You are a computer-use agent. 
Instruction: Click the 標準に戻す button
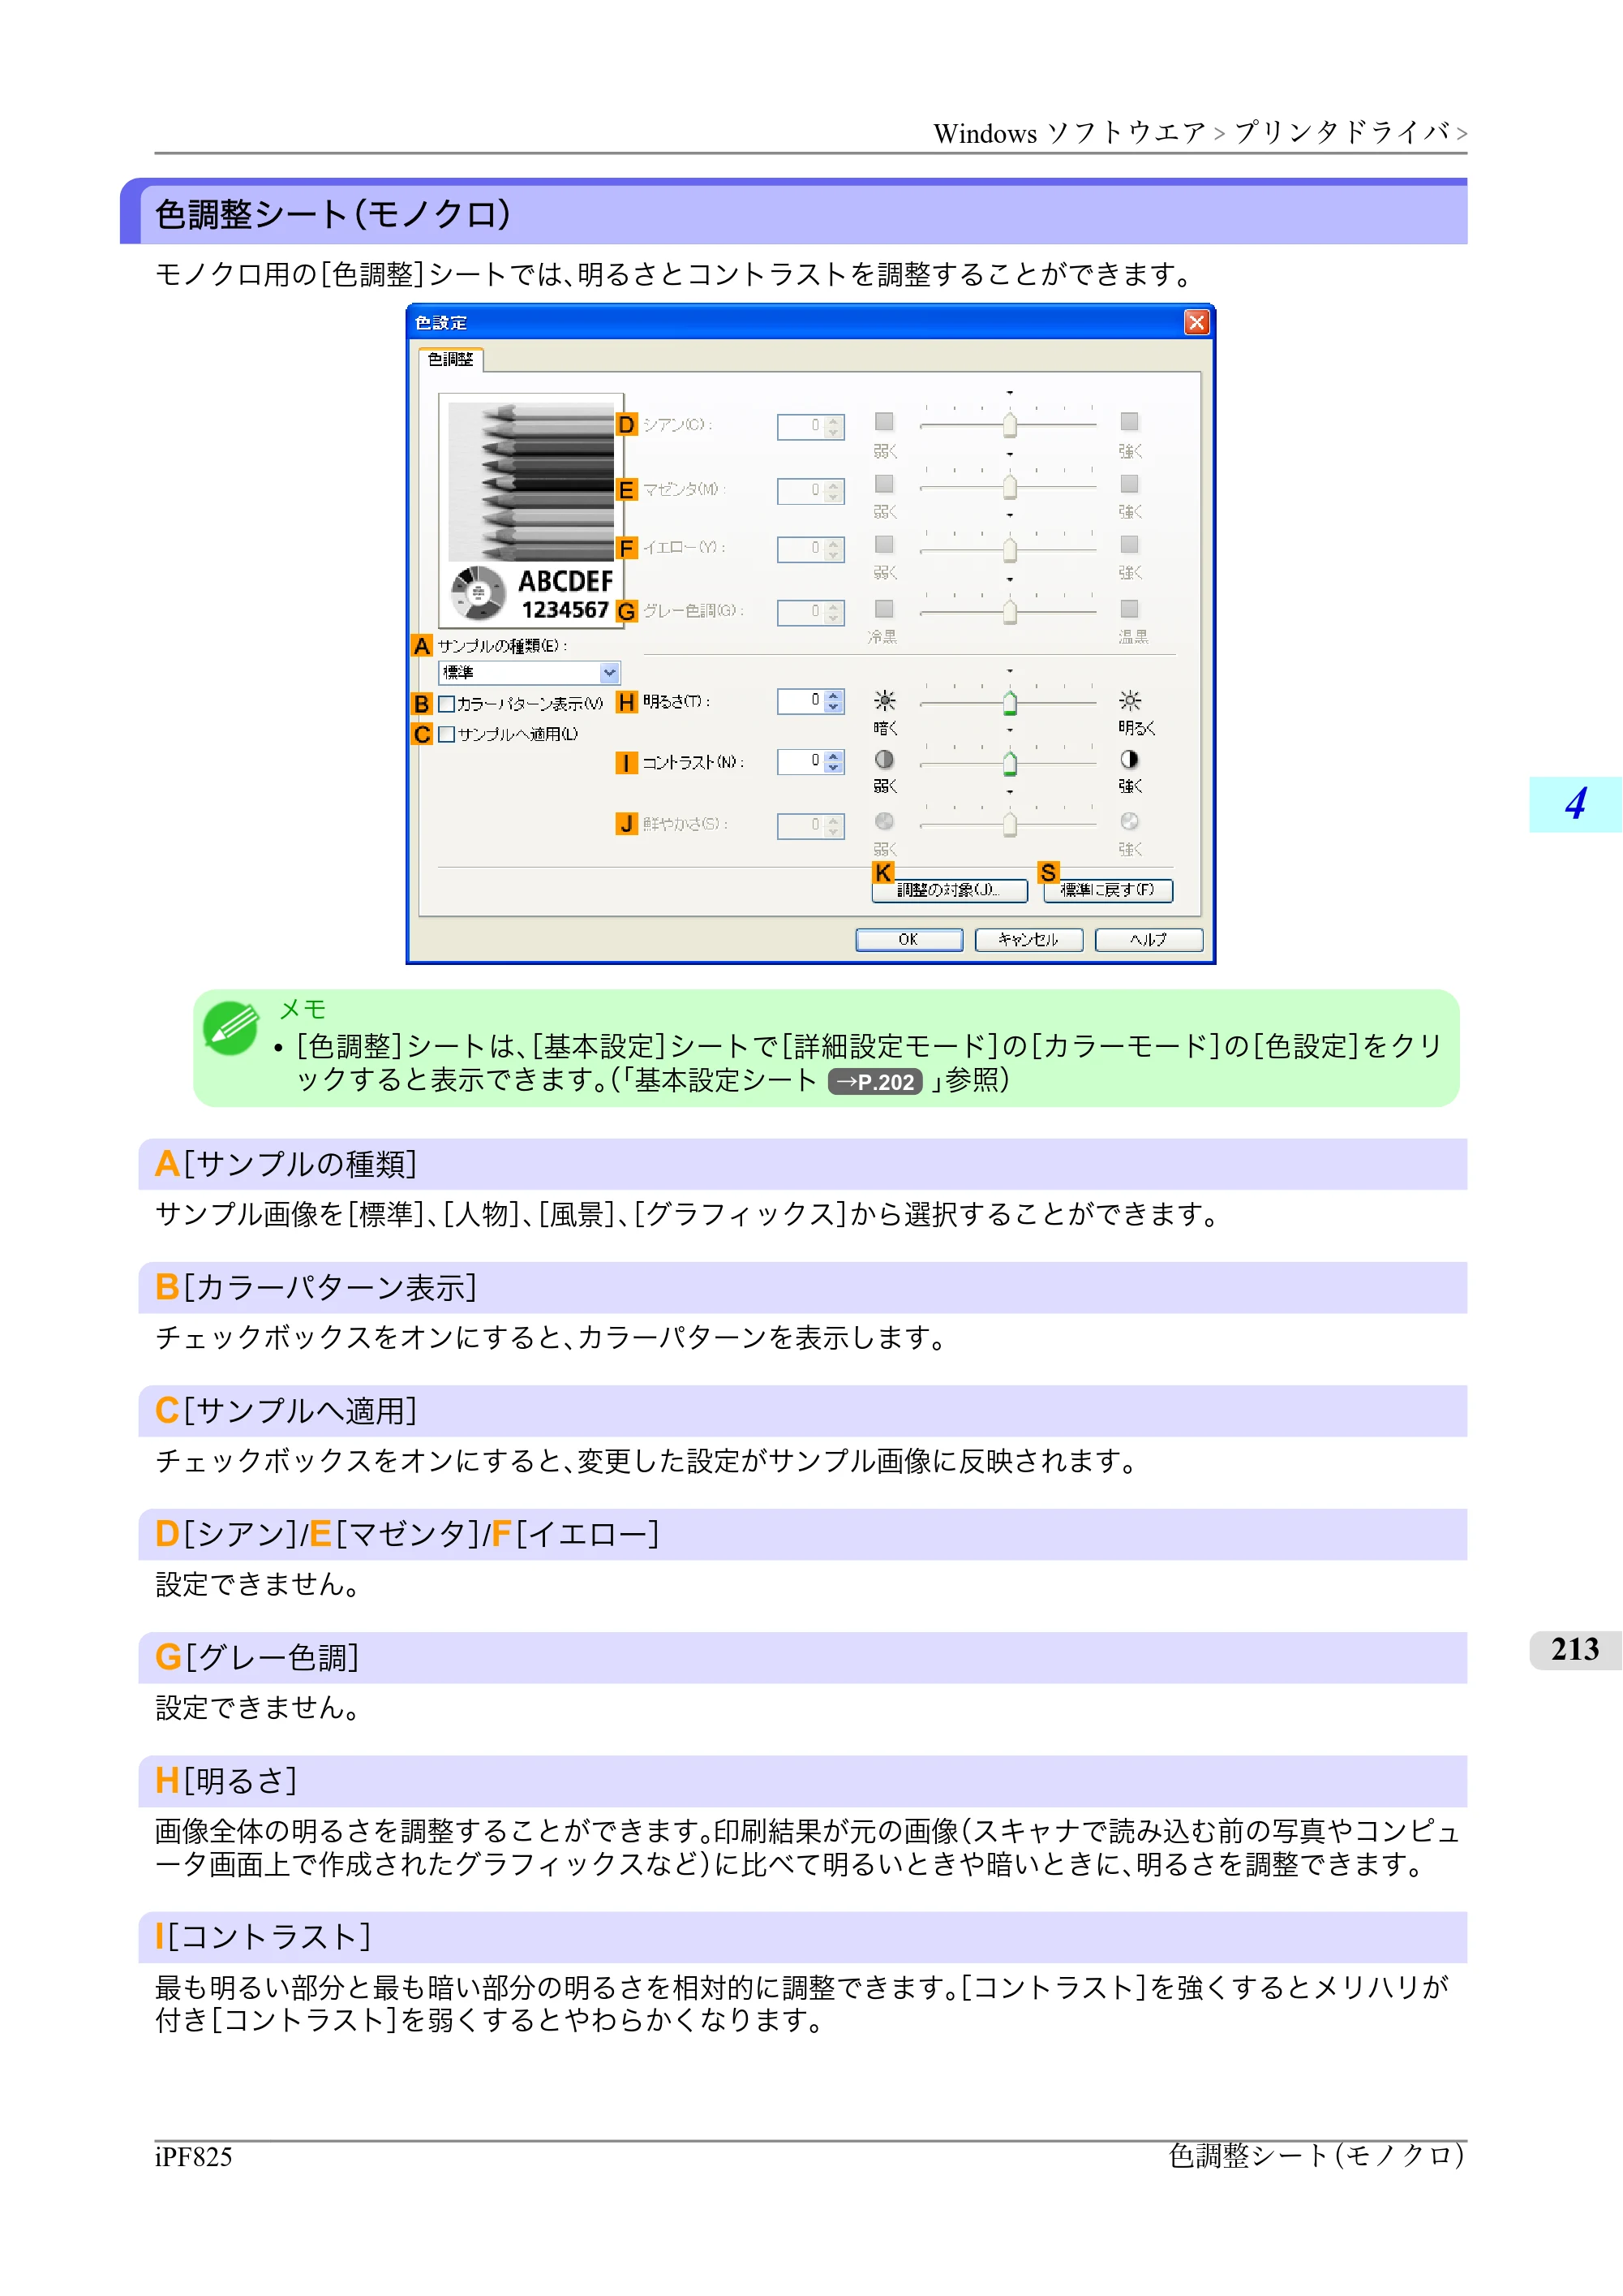(x=1107, y=891)
